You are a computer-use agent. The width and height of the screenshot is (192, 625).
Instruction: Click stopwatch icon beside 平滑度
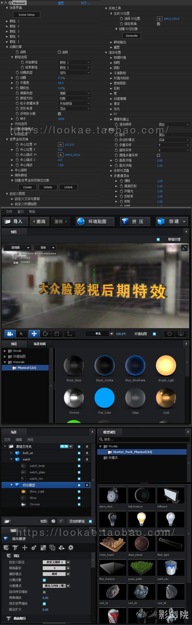tap(17, 83)
